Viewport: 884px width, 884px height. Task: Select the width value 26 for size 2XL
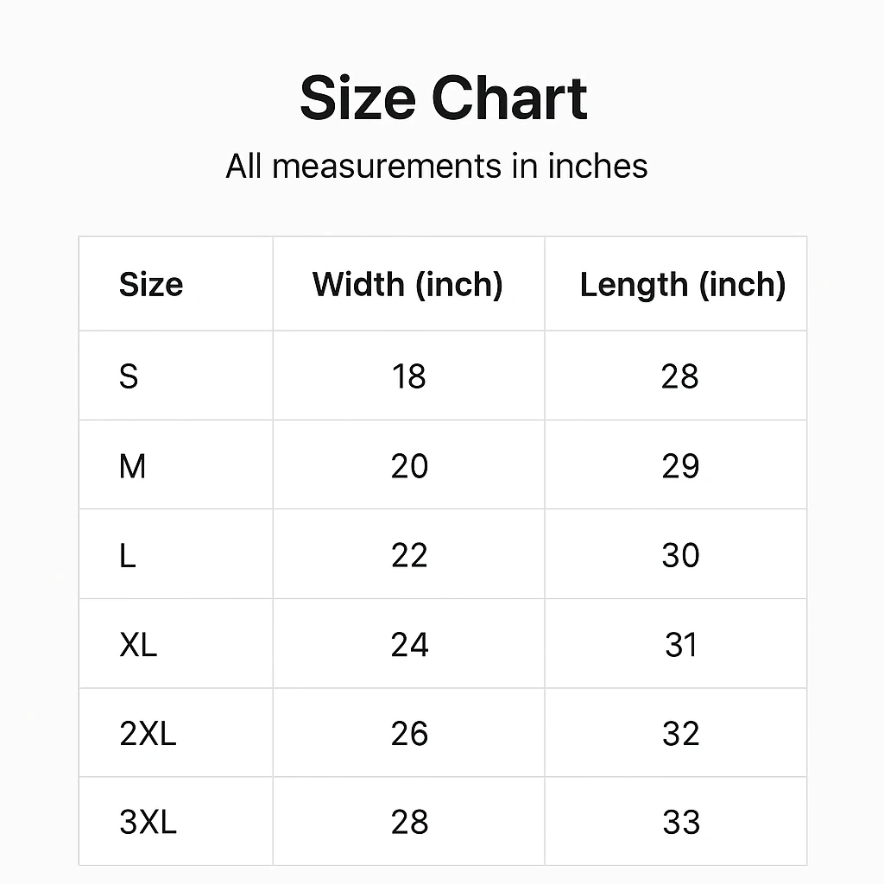(409, 734)
